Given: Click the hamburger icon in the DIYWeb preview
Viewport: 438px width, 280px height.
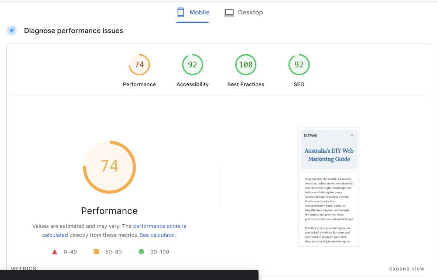Looking at the screenshot, I should pyautogui.click(x=352, y=135).
